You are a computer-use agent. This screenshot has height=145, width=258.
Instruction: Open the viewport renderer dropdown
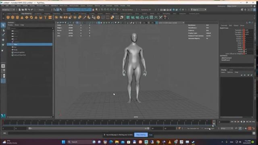[171, 23]
